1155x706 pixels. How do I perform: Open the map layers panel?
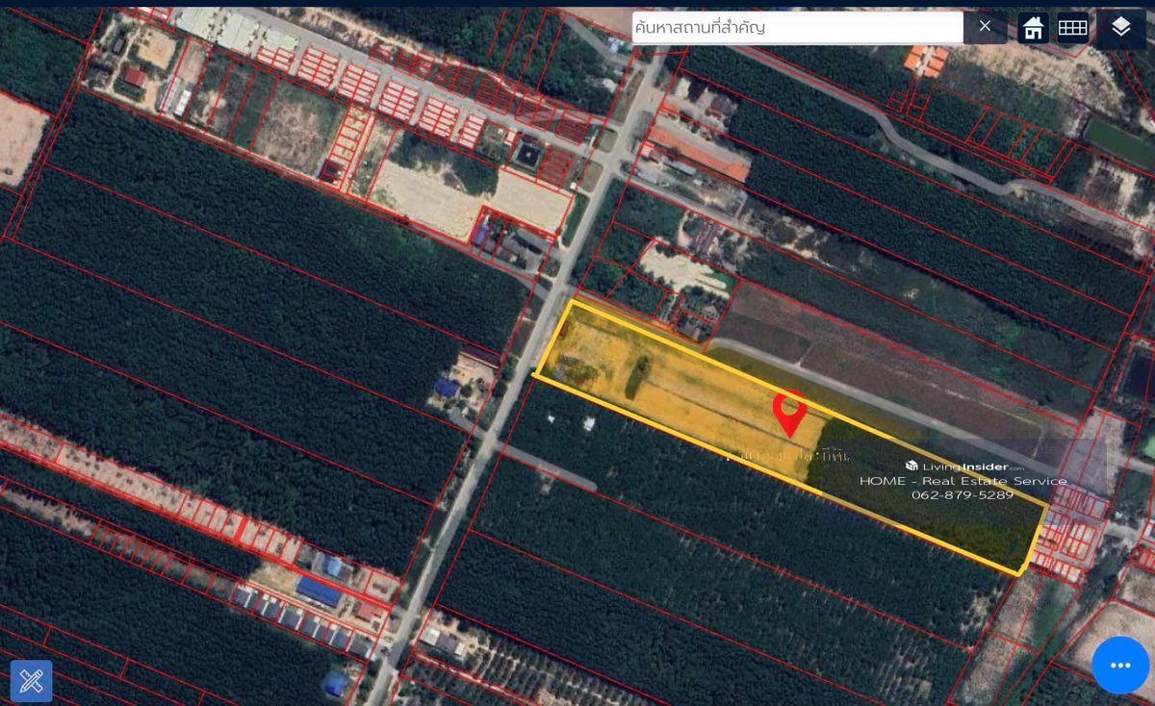tap(1120, 27)
